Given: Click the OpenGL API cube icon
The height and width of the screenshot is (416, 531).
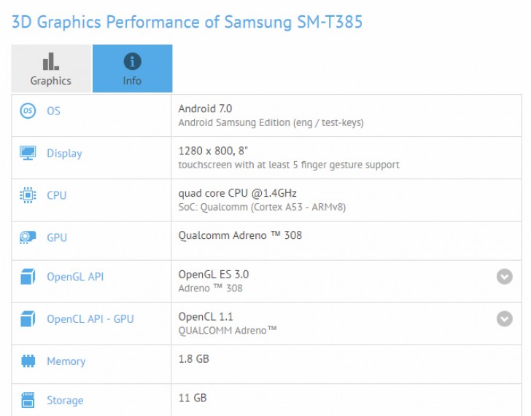Looking at the screenshot, I should click(x=28, y=277).
